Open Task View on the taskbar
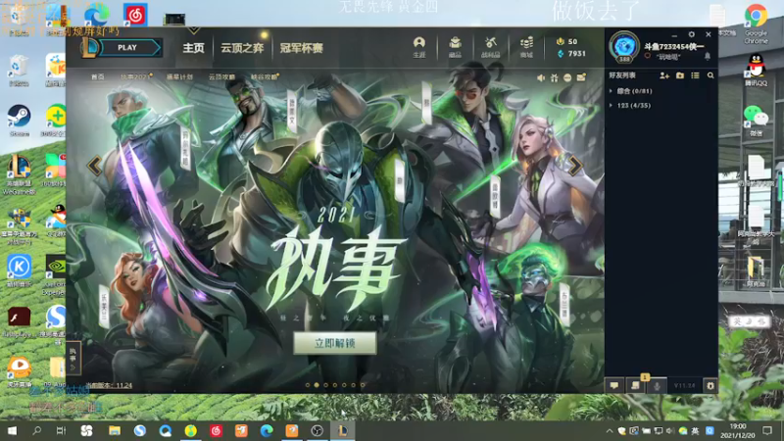 point(61,430)
